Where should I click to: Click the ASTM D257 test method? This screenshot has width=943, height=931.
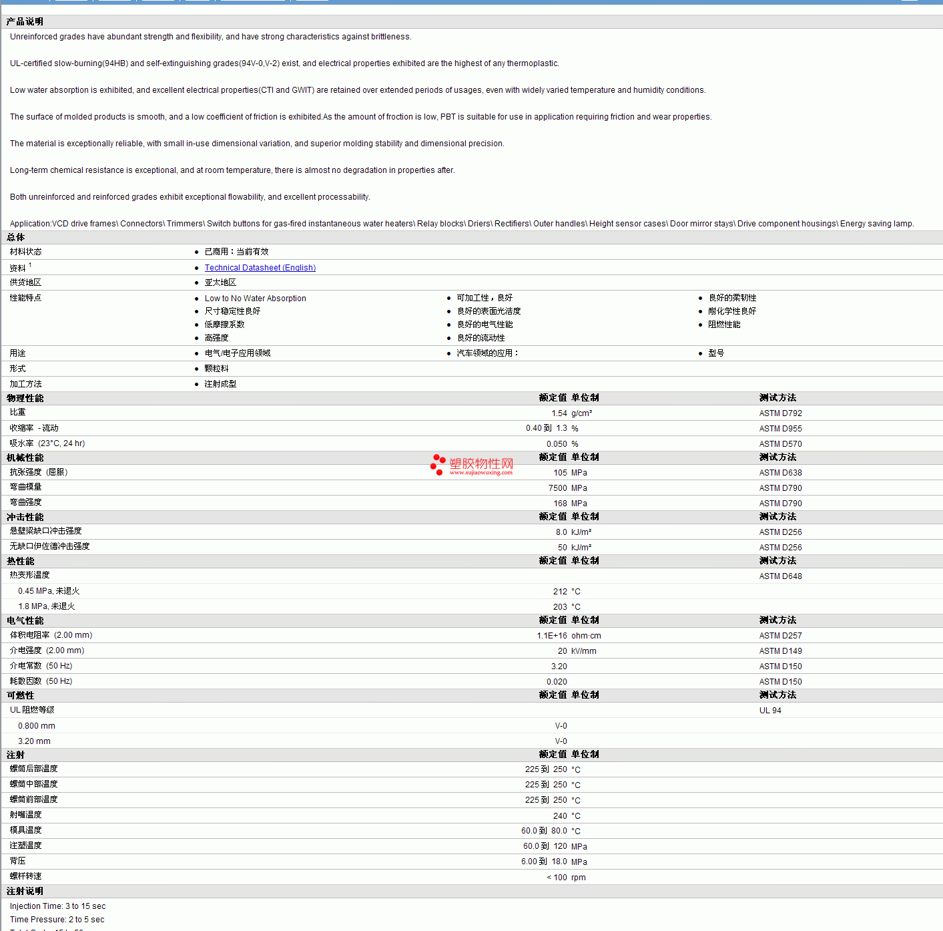point(781,636)
